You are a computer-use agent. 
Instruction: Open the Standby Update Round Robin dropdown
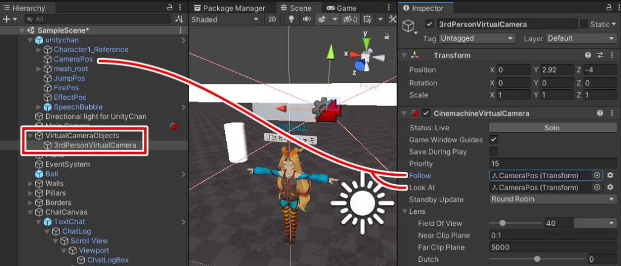coord(553,199)
